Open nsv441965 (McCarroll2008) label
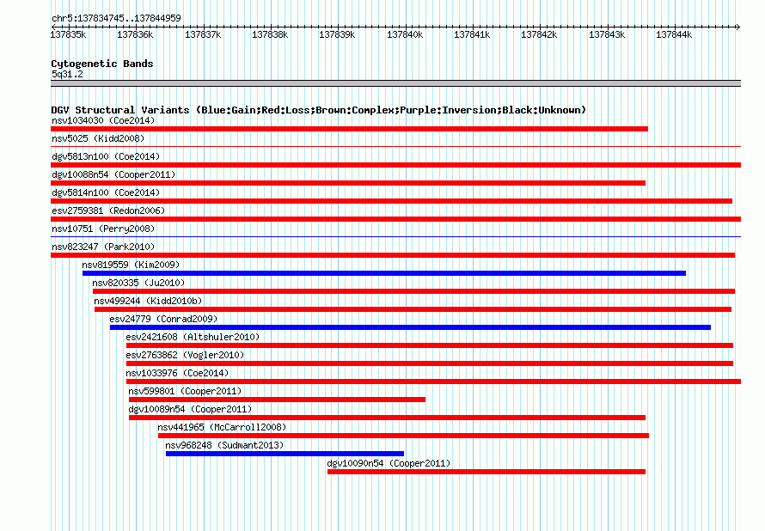This screenshot has width=765, height=531. [x=222, y=427]
